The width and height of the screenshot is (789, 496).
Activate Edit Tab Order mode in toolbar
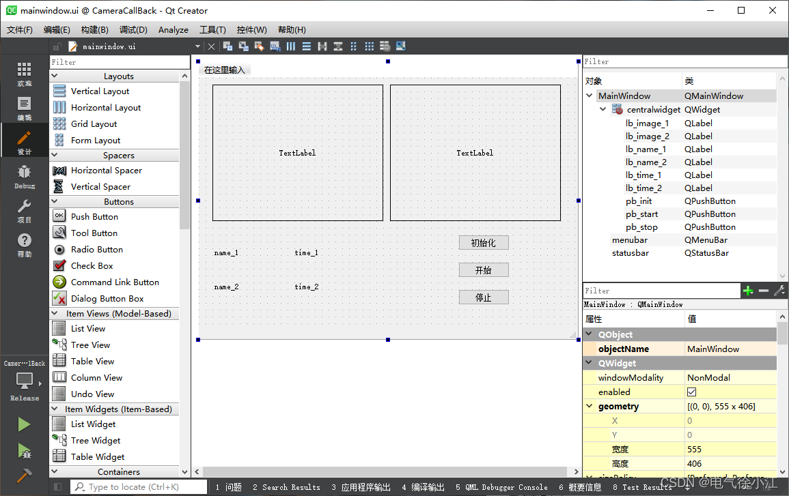pyautogui.click(x=275, y=46)
